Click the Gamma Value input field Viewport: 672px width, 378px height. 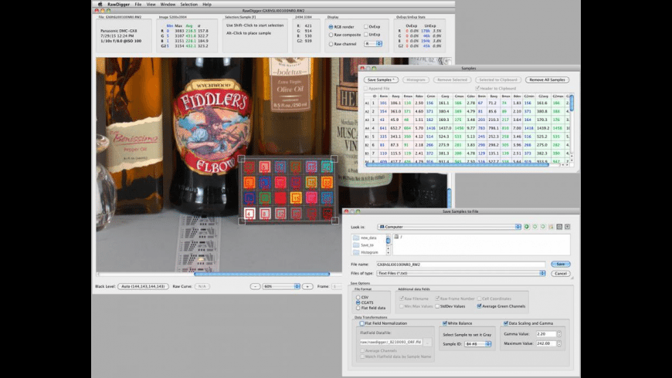[545, 334]
